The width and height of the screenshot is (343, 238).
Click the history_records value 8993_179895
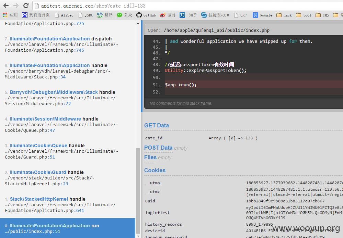[x=260, y=224]
